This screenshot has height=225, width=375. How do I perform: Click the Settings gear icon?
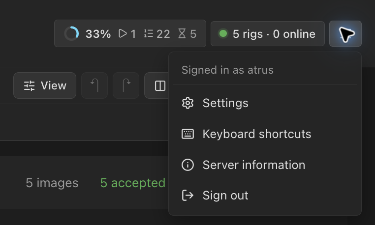187,103
